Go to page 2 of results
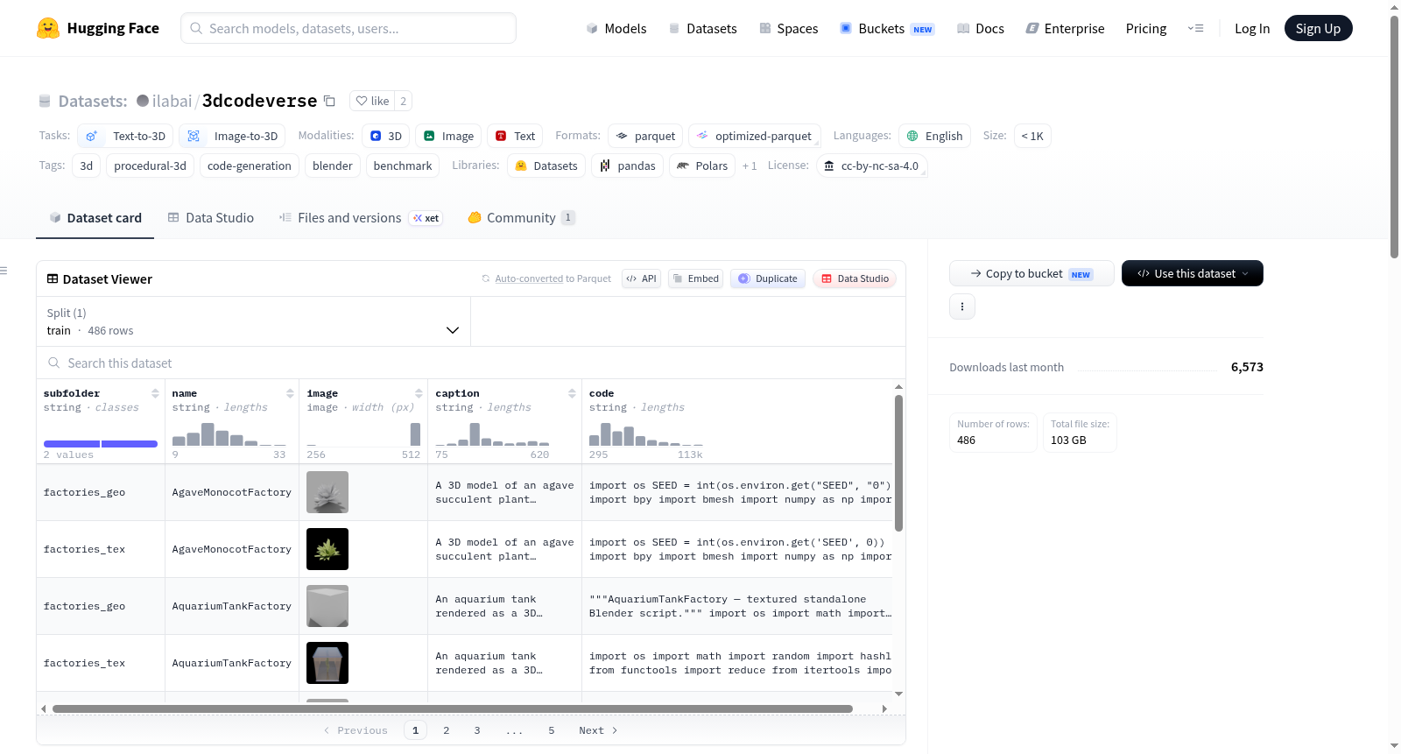Screen dimensions: 1401x754 pos(446,730)
